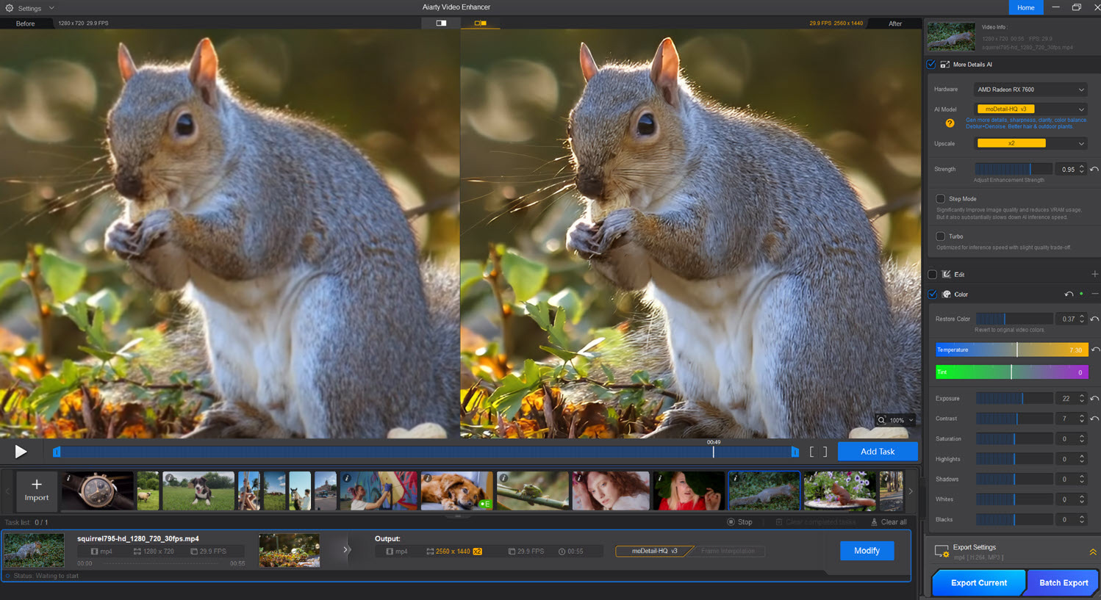This screenshot has width=1101, height=600.
Task: Enable the Edit section checkbox
Action: pyautogui.click(x=932, y=274)
